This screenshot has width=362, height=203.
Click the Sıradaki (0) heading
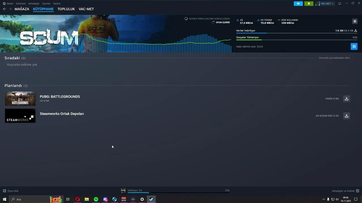15,58
